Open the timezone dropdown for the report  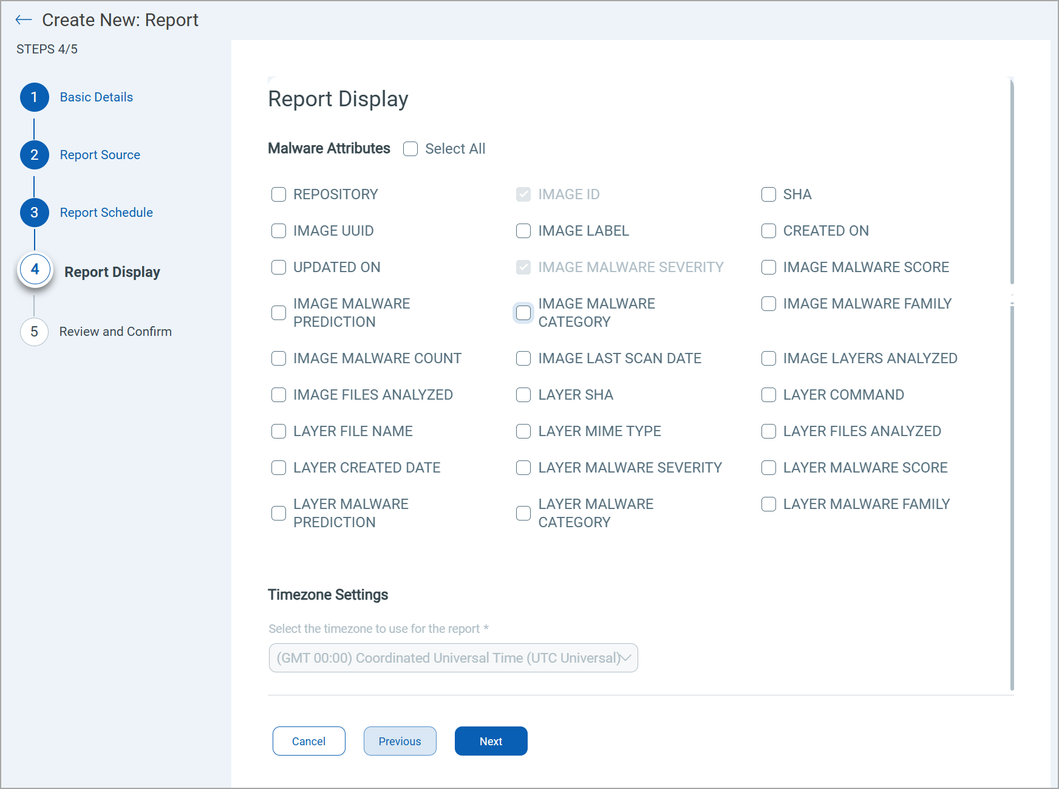click(446, 658)
